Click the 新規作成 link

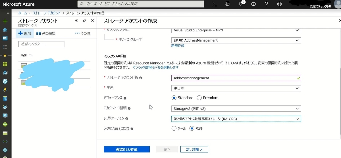click(x=178, y=46)
